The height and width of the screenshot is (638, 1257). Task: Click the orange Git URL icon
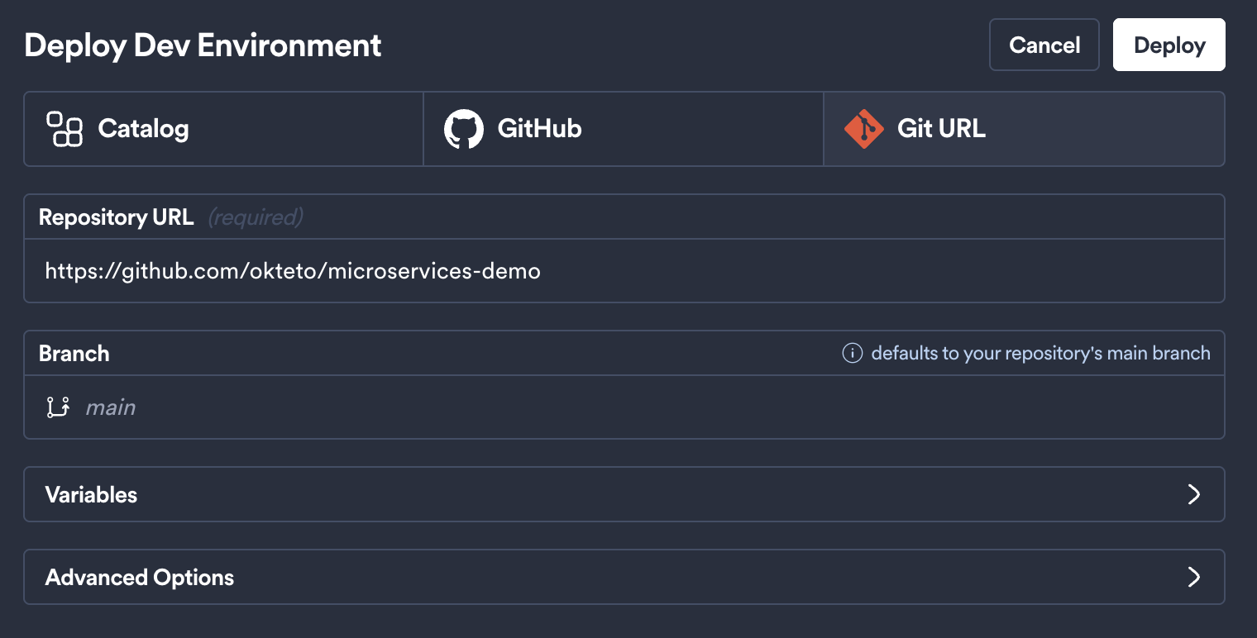pos(863,128)
